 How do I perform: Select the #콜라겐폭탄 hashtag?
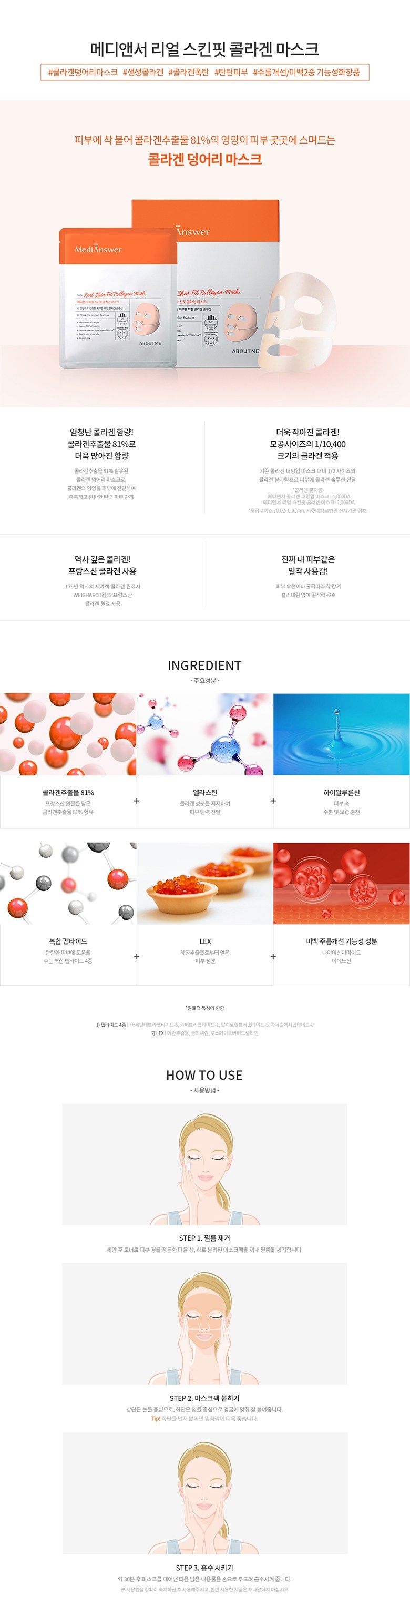188,72
